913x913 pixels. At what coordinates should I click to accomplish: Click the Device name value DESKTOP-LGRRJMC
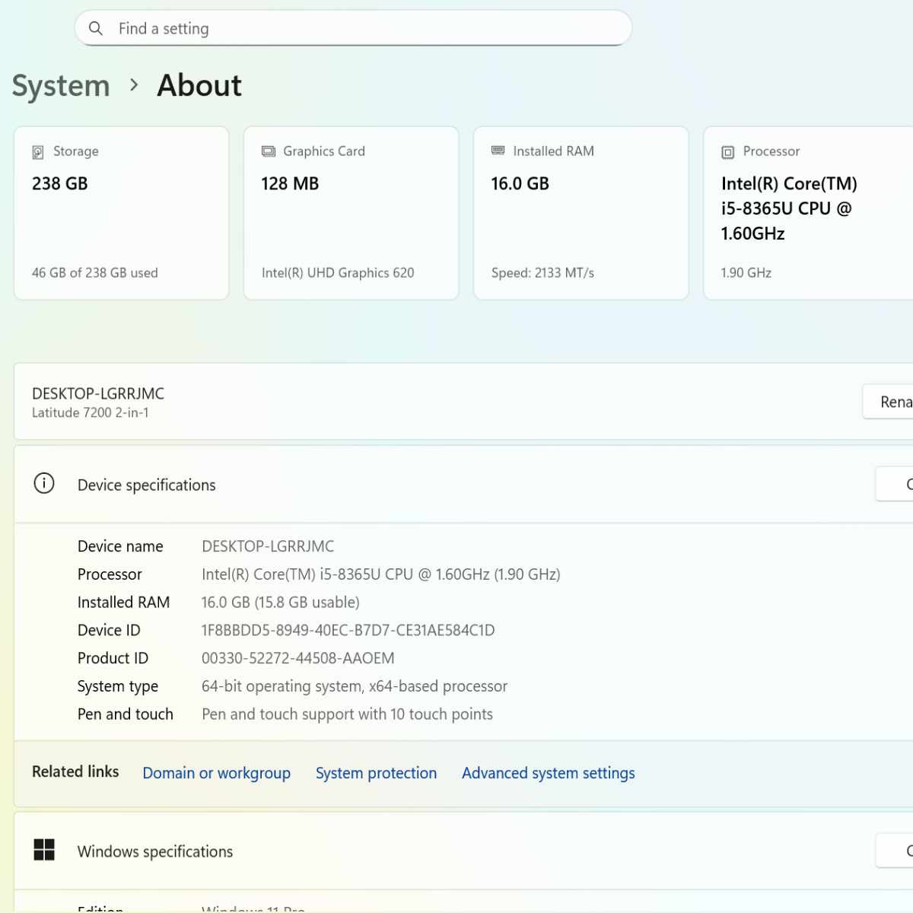[268, 546]
